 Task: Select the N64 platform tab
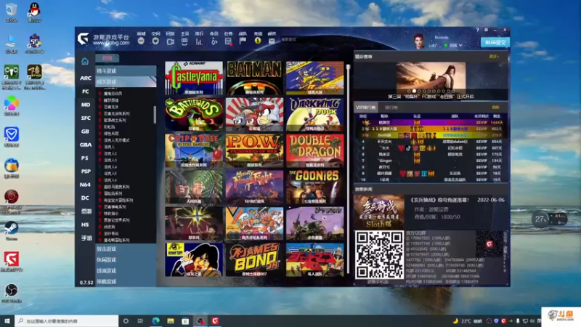86,185
